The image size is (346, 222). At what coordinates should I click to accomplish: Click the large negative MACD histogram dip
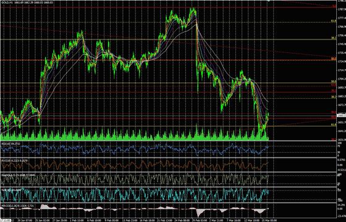tap(200, 212)
